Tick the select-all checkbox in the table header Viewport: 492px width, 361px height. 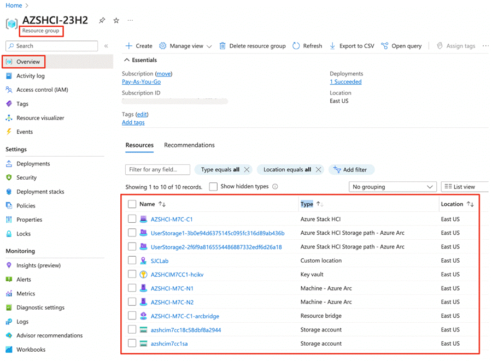132,204
